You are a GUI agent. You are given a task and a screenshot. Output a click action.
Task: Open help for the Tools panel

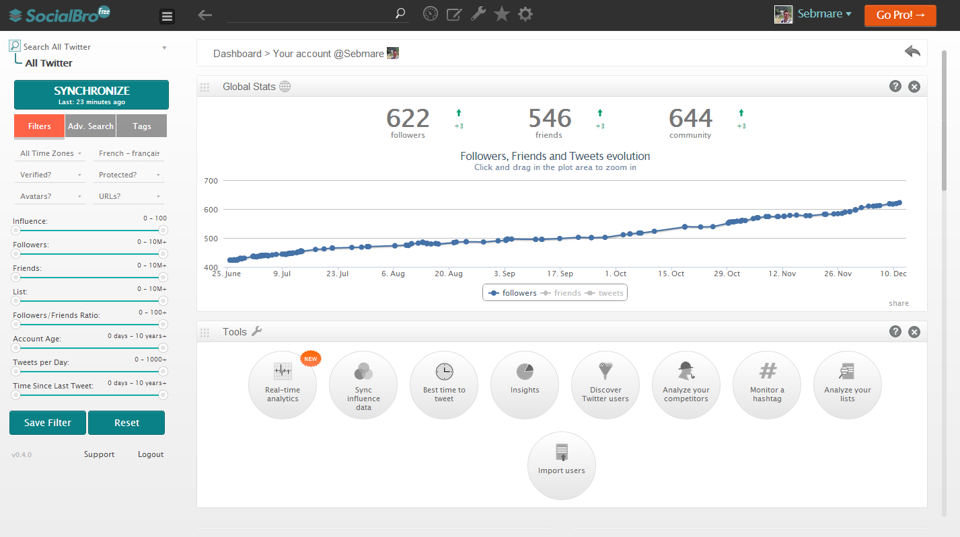point(895,331)
